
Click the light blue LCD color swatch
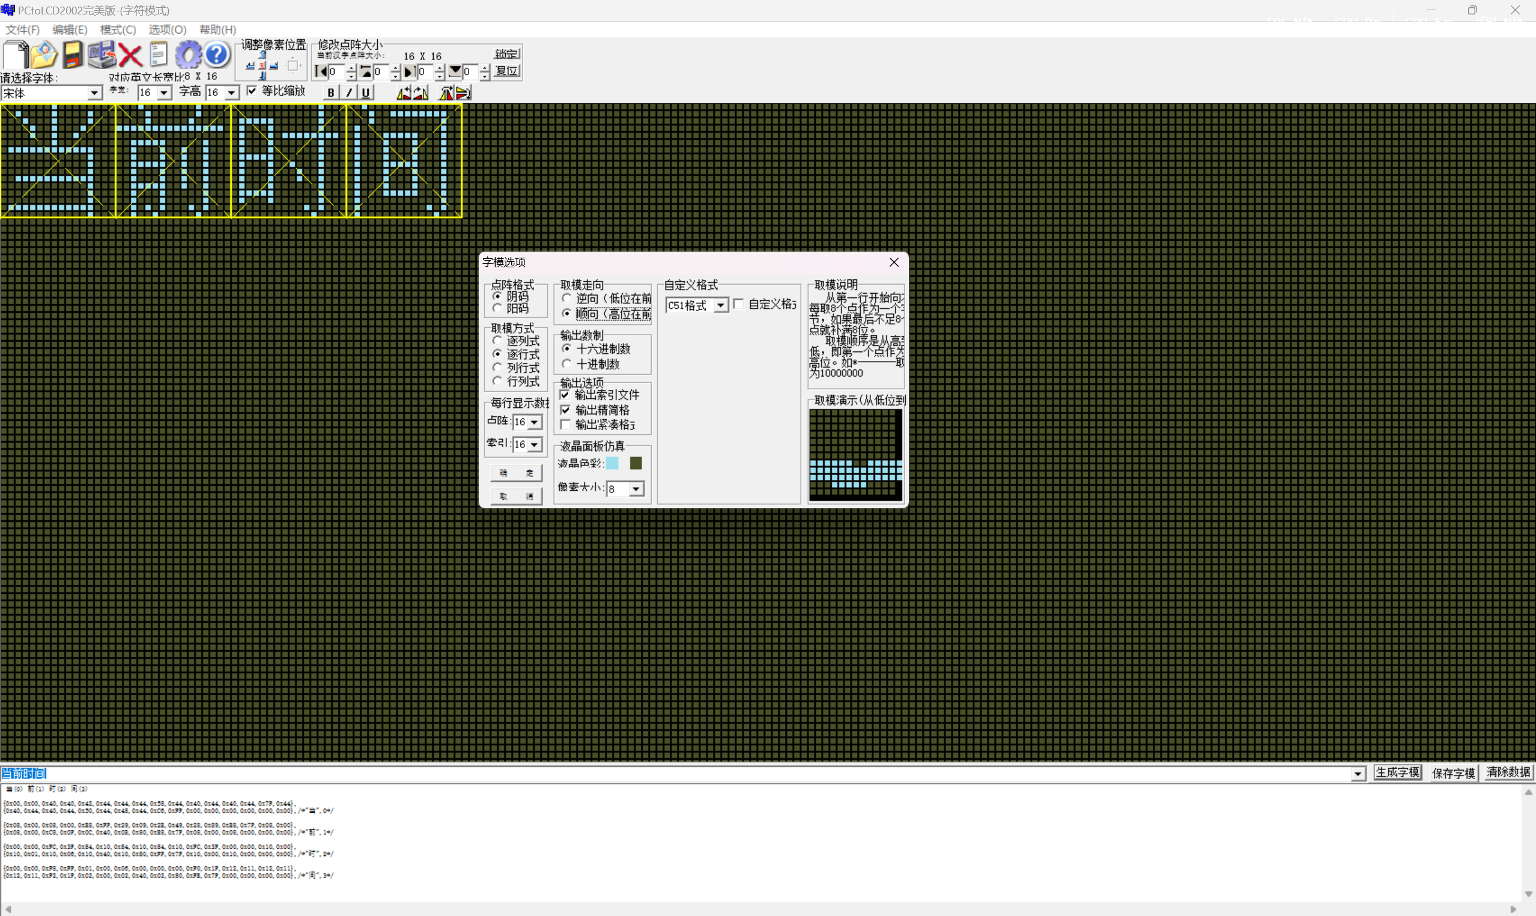pos(612,463)
